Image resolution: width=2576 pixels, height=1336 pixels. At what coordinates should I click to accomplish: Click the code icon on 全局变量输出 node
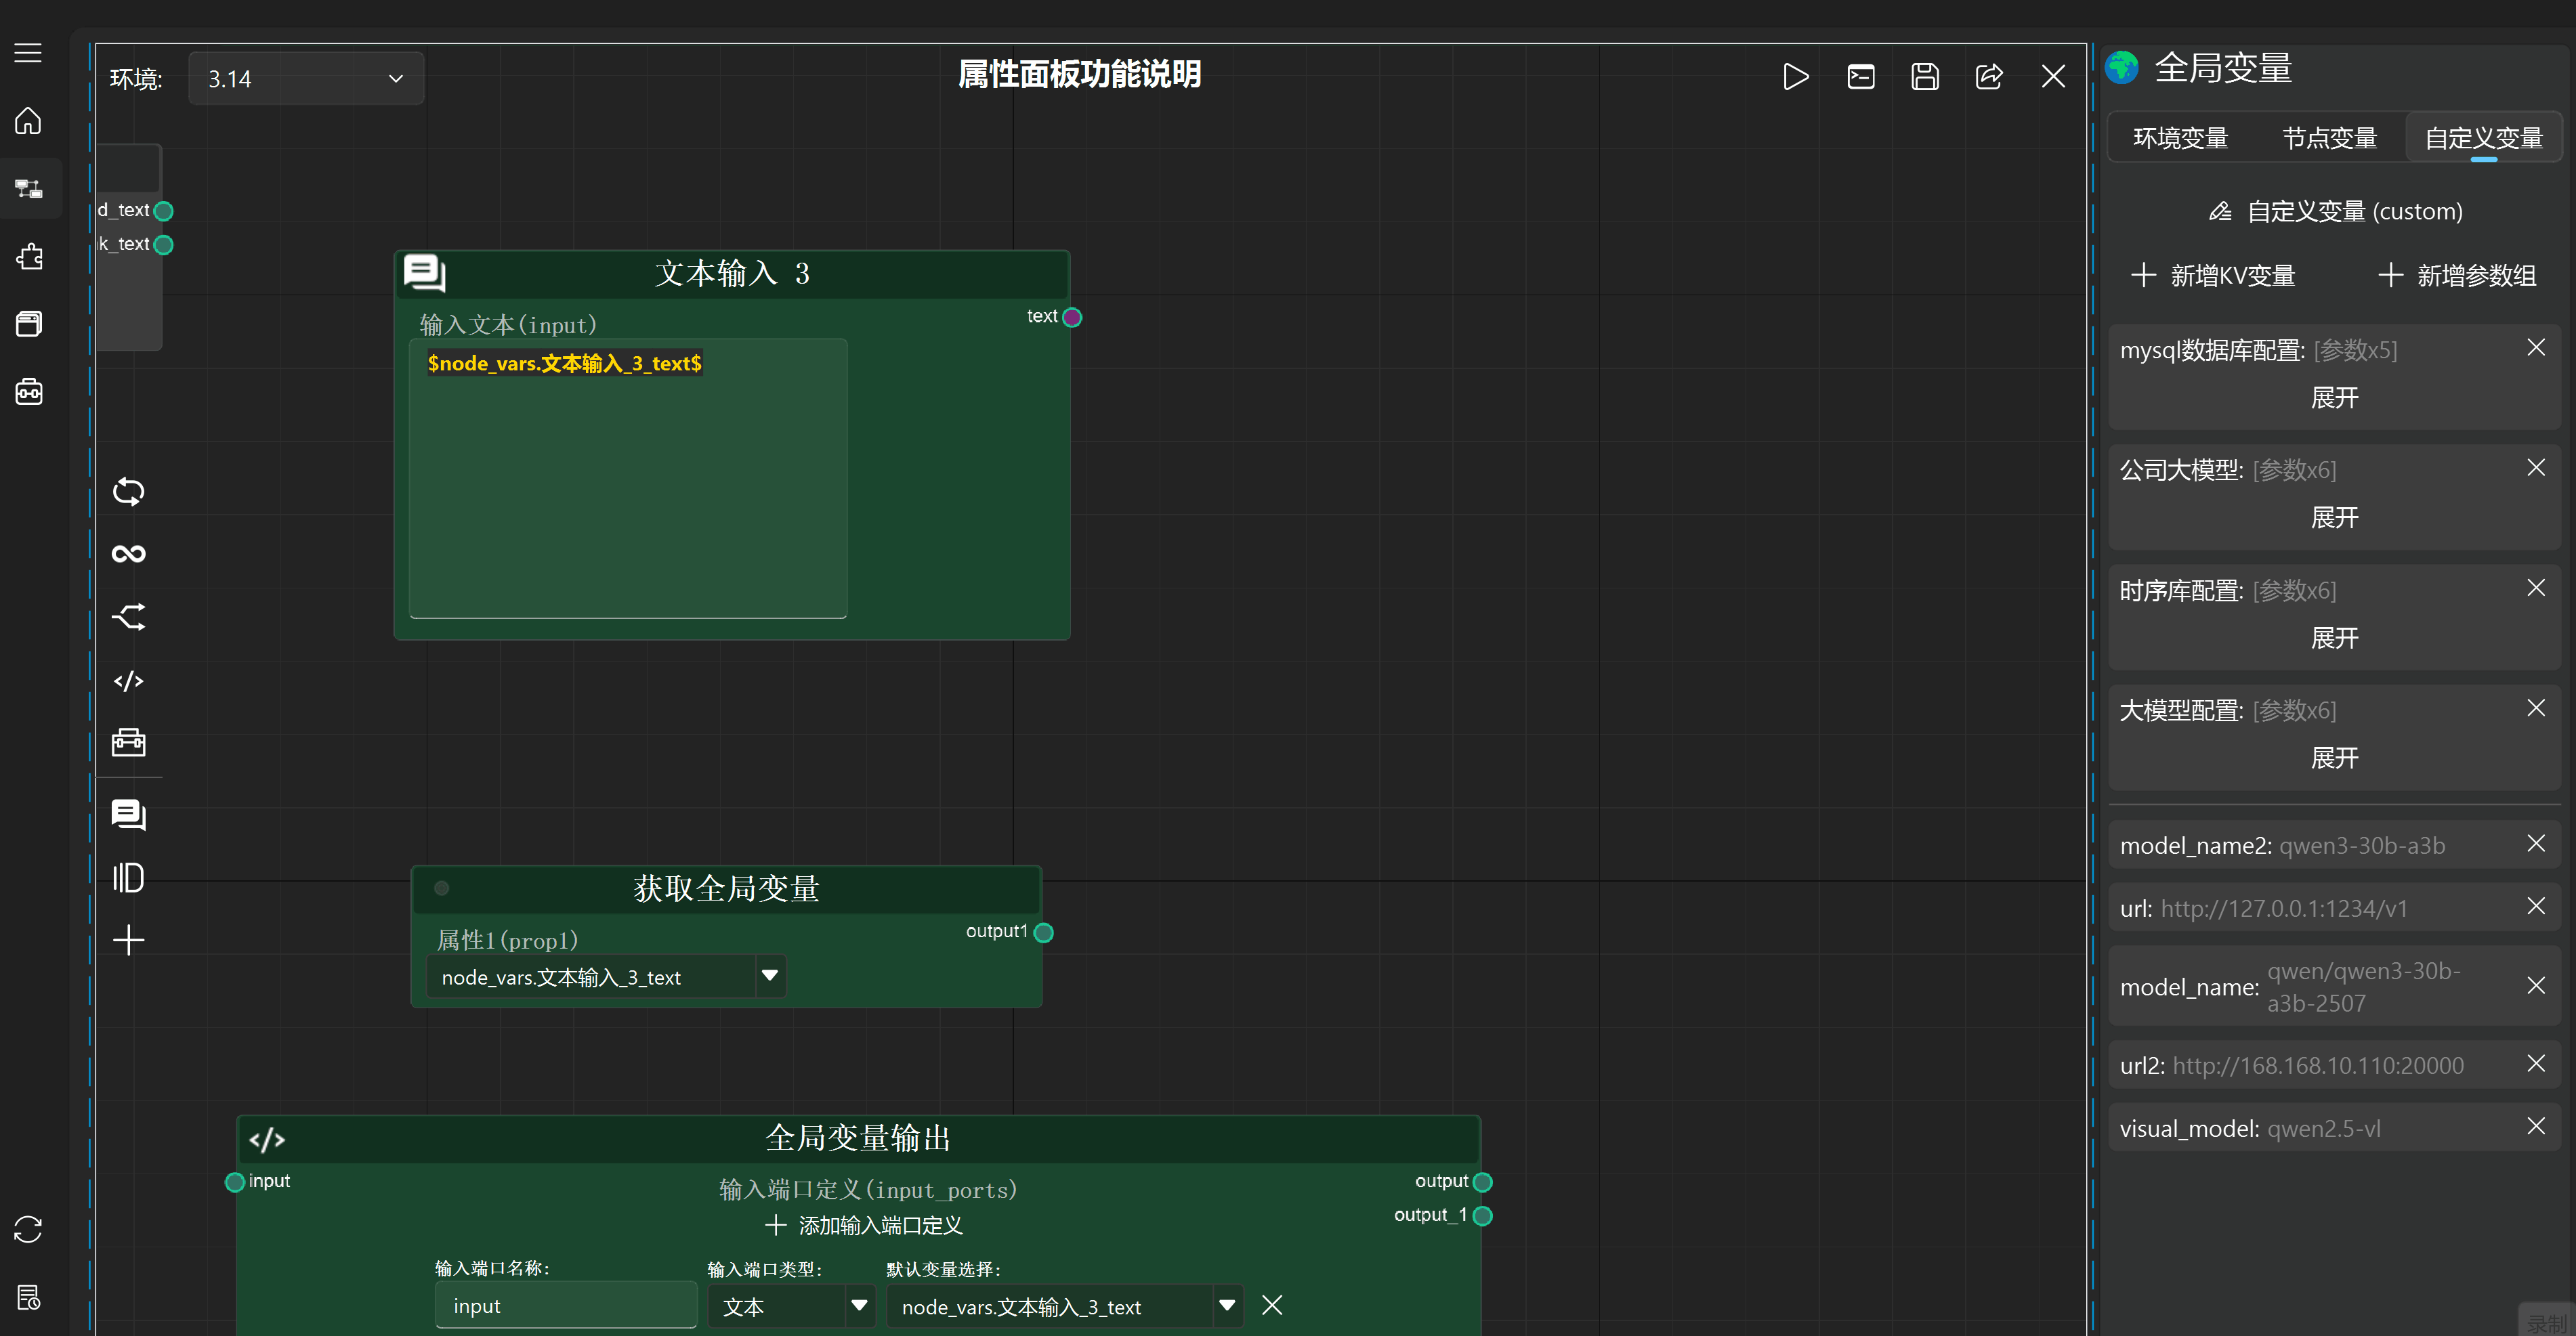pos(267,1140)
